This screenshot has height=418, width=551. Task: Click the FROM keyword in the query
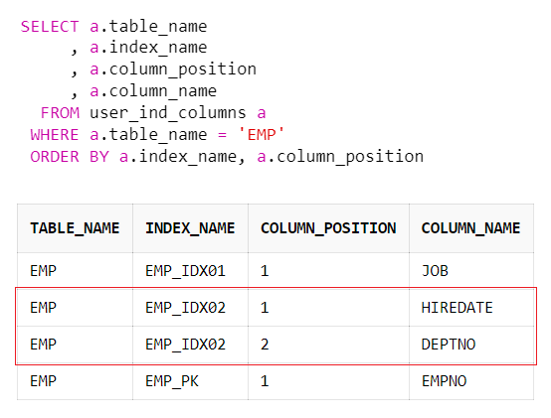coord(60,113)
